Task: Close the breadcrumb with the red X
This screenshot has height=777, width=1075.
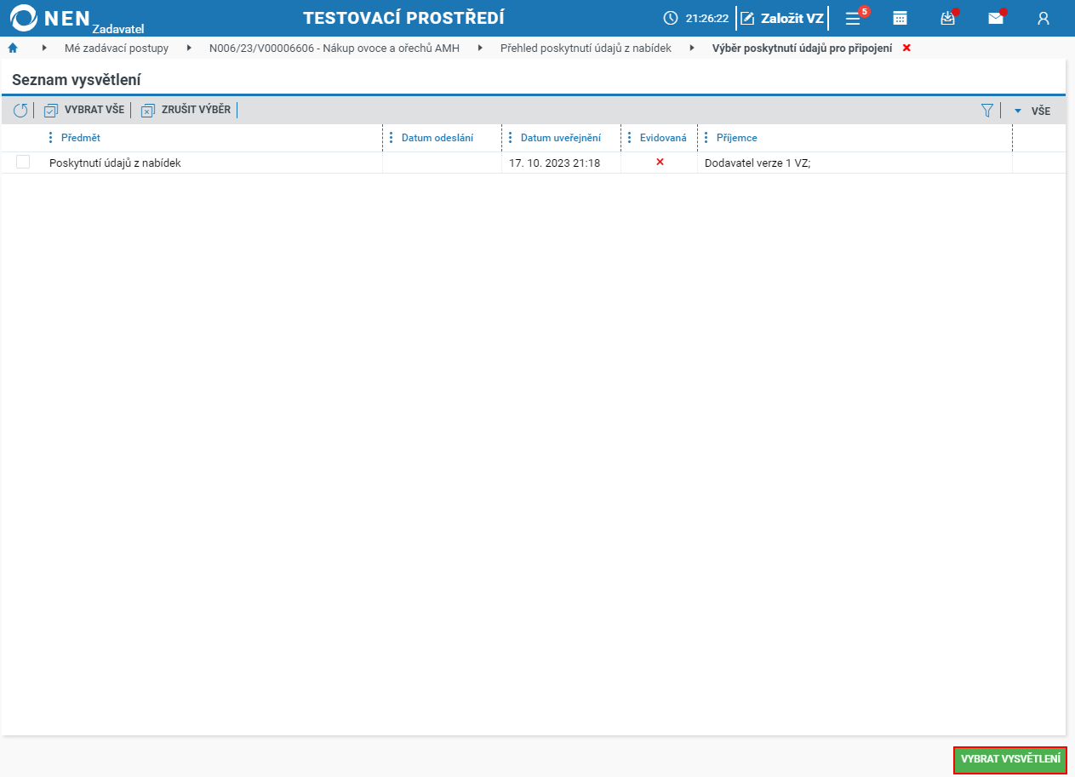Action: tap(906, 48)
